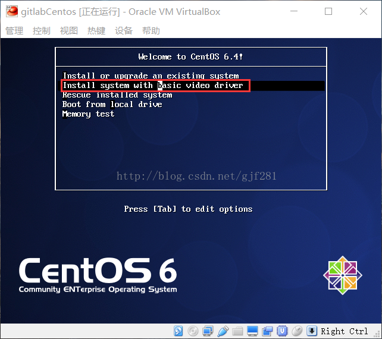Click the 'Right Ctrl' host key label

[x=345, y=331]
